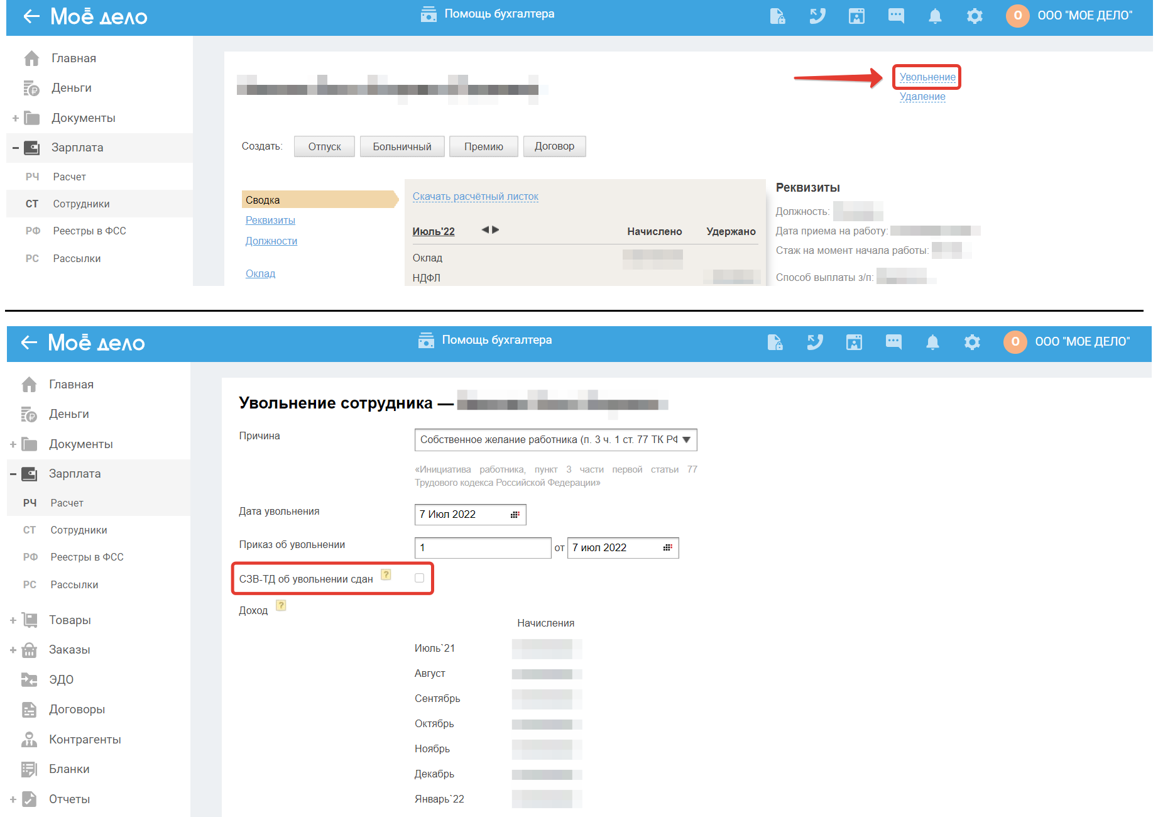Viewport: 1158px width, 817px height.
Task: Click the Договор button
Action: 554,146
